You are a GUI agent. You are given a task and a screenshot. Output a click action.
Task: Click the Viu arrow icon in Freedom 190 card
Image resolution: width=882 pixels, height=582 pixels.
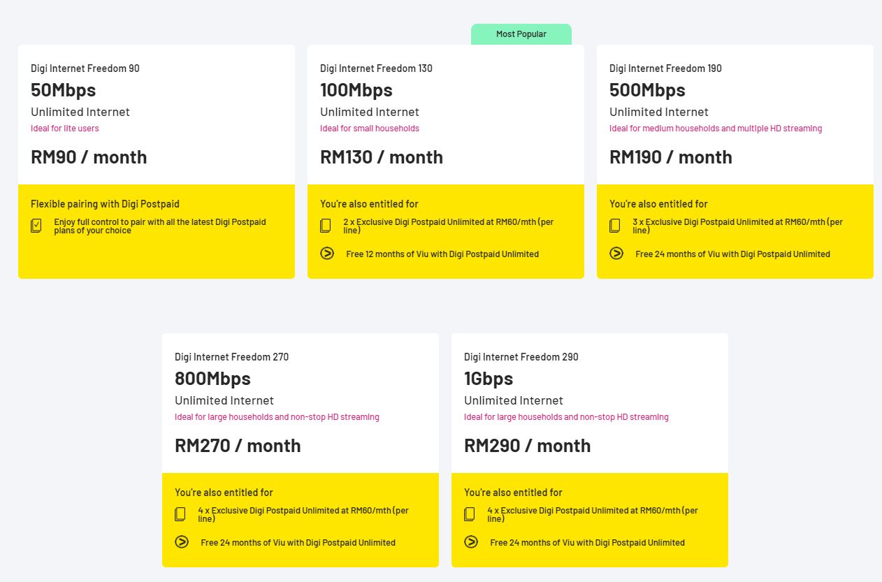click(x=616, y=253)
